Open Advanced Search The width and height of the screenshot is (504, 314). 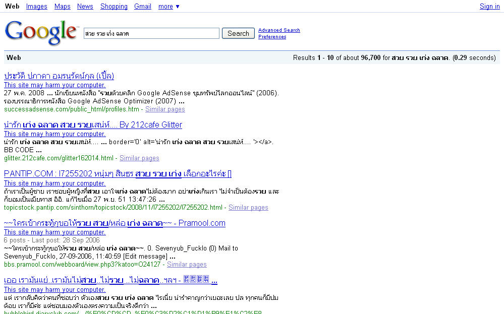click(279, 30)
